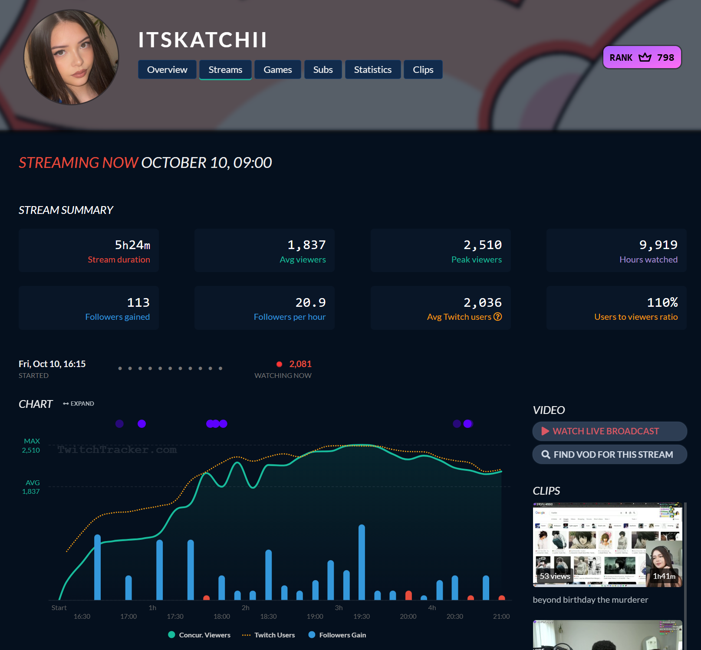Click the Hours watched 9,919 card

click(x=616, y=251)
